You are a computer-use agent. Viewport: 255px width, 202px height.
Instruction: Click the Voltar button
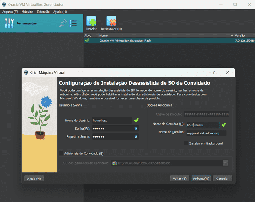[179, 178]
